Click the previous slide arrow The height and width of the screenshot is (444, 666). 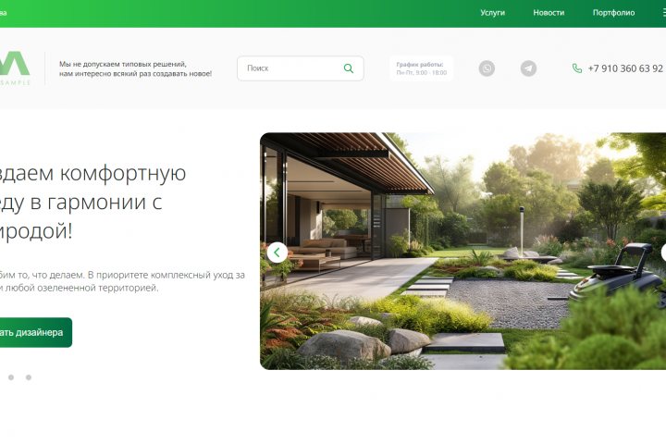pyautogui.click(x=277, y=253)
